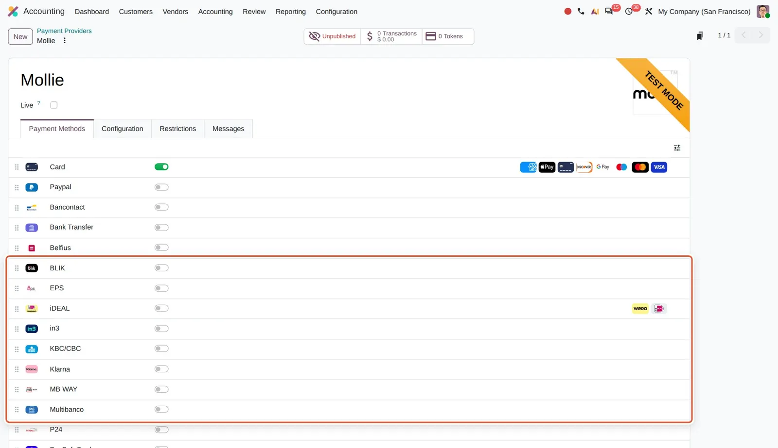This screenshot has height=448, width=778.
Task: Open conversations icon with badge 15
Action: coord(609,11)
